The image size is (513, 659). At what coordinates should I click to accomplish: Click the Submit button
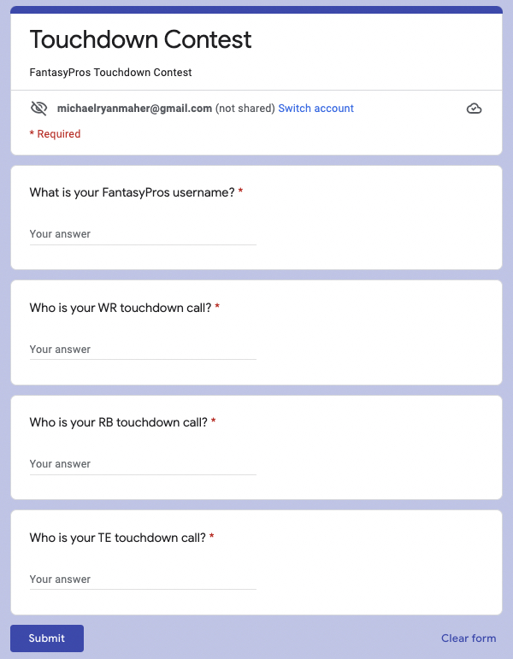click(x=47, y=638)
